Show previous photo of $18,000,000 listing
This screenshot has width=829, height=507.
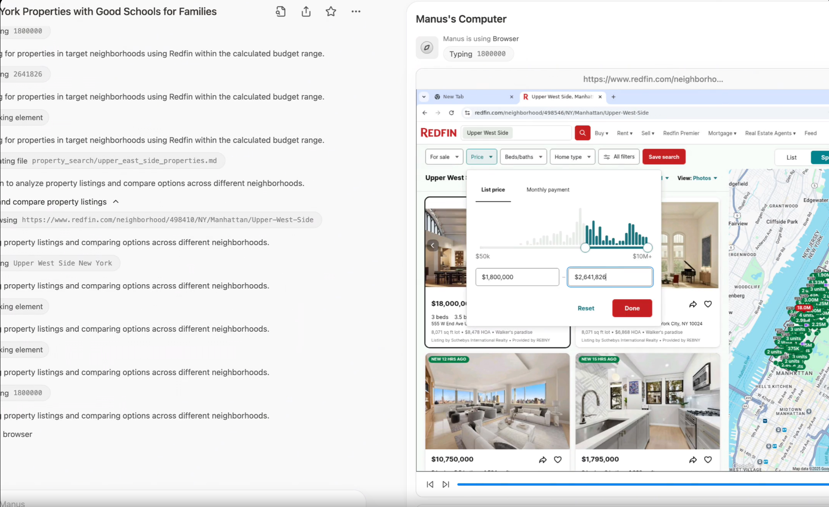[x=433, y=245]
